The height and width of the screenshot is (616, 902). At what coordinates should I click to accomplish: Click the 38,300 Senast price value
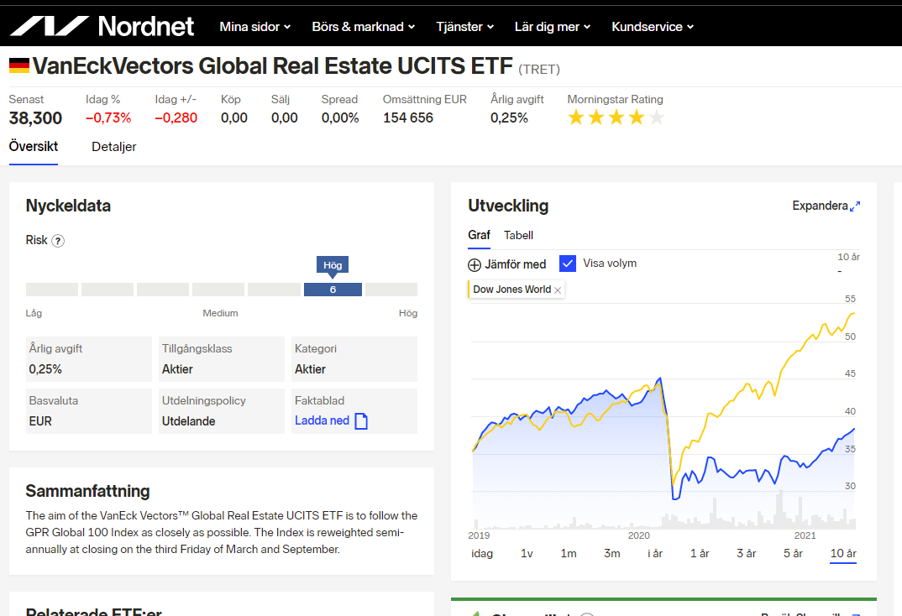tap(35, 118)
